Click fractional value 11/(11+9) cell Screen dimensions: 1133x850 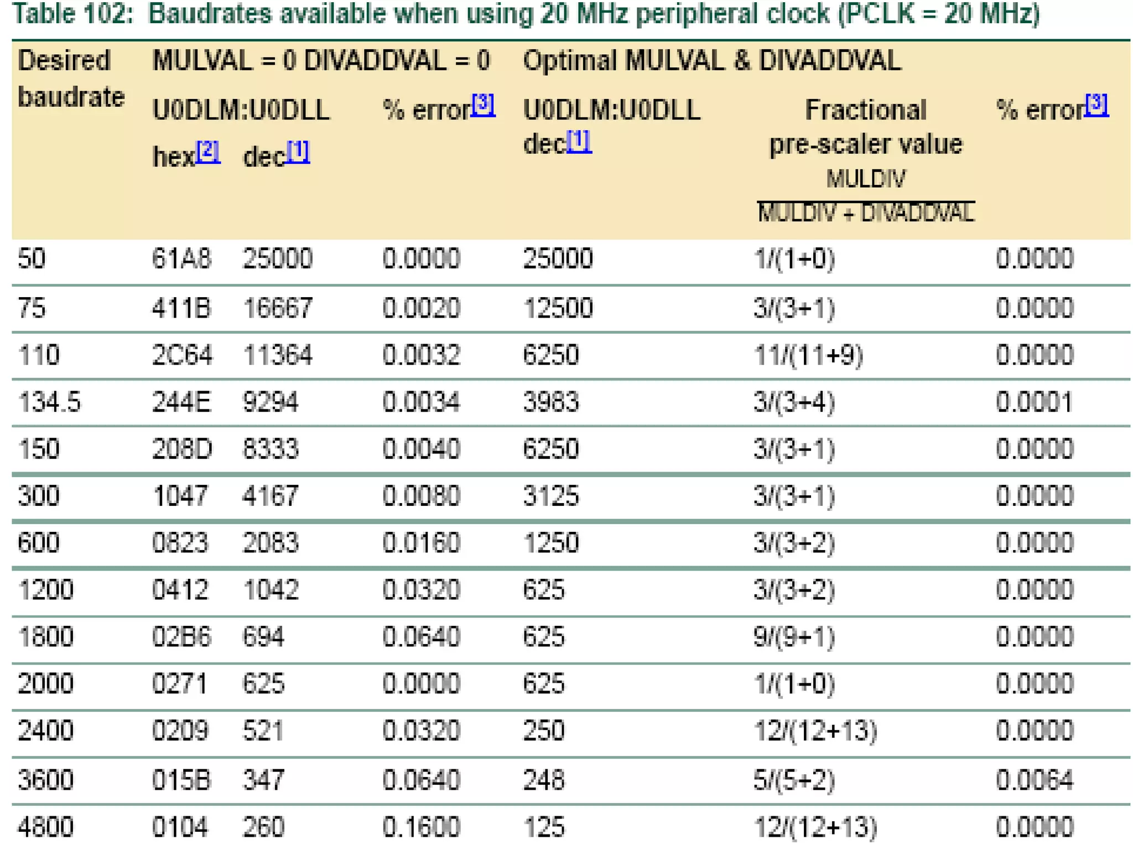click(x=808, y=355)
